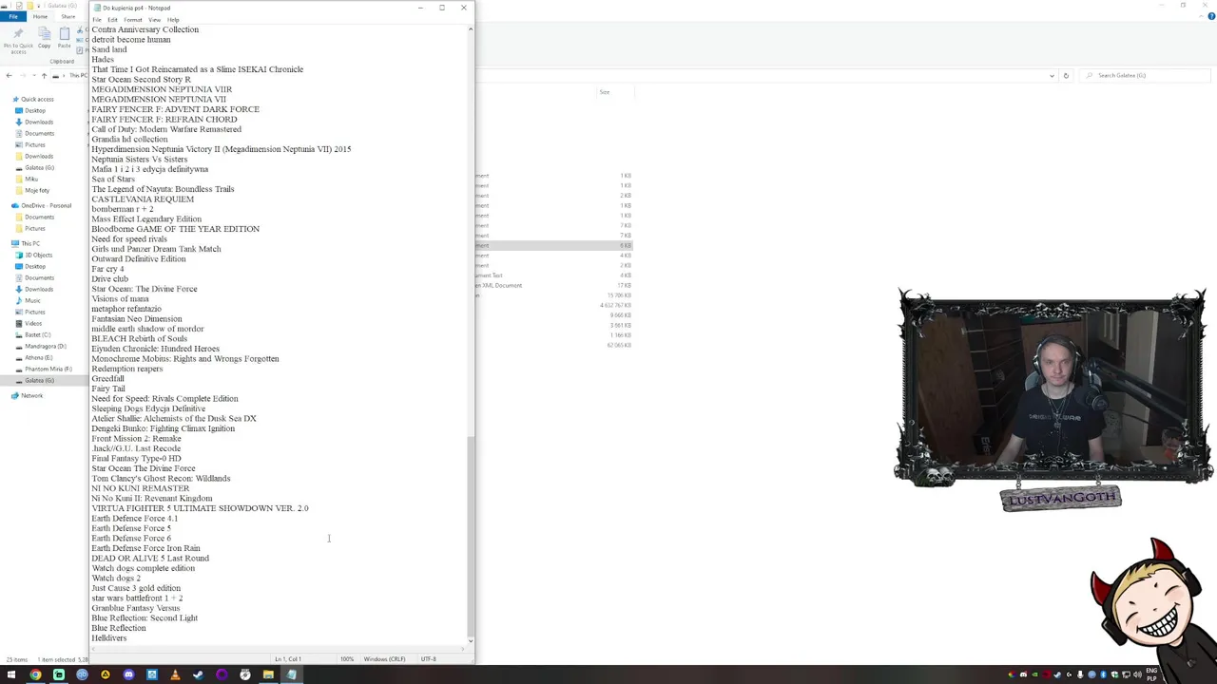
Task: Open Videos folder under This PC
Action: 33,323
